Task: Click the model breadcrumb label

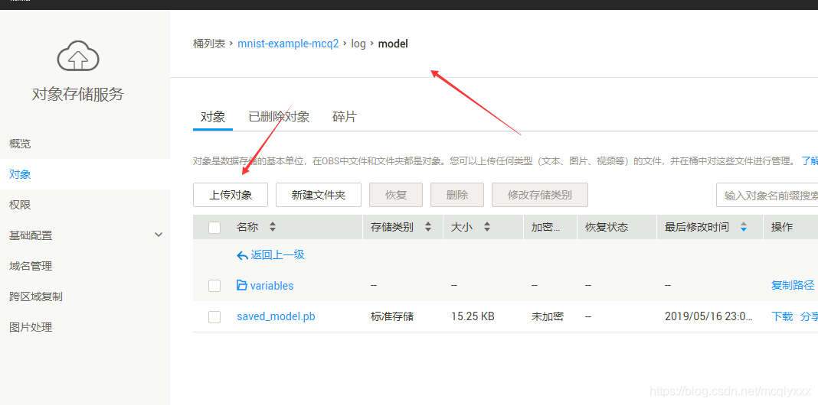Action: pyautogui.click(x=393, y=44)
